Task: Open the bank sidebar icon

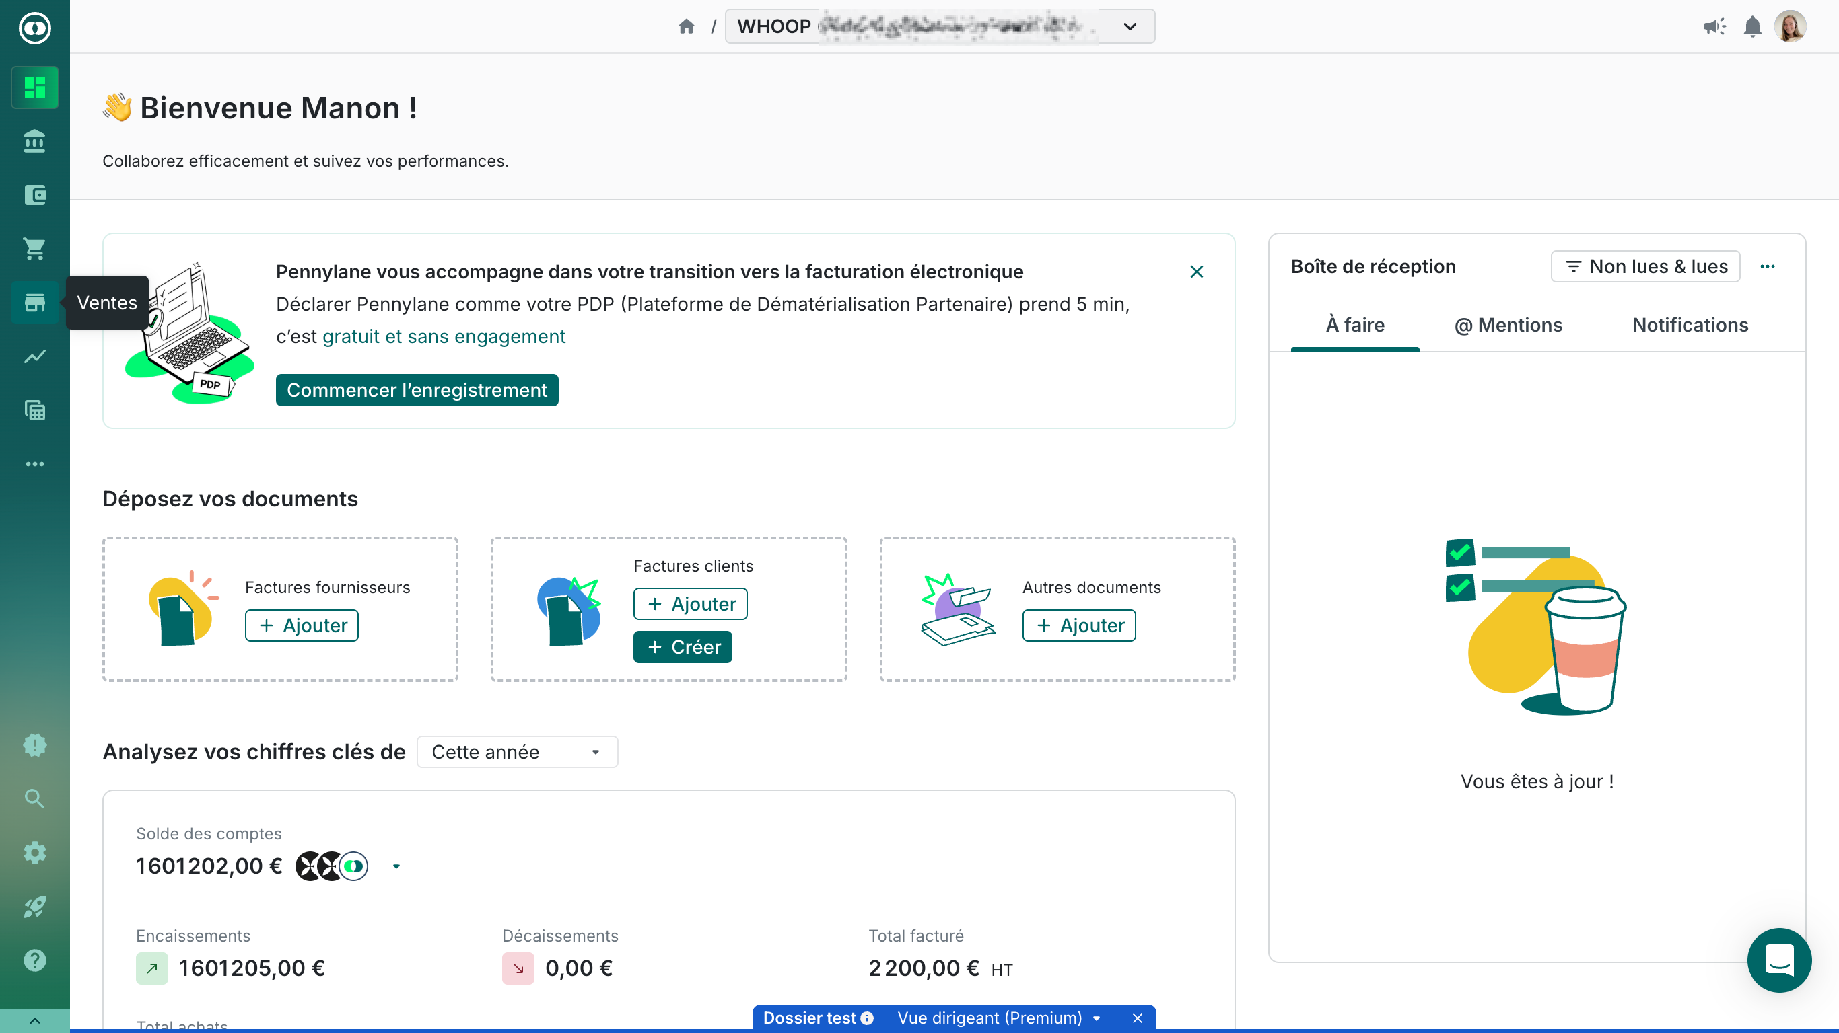Action: 34,141
